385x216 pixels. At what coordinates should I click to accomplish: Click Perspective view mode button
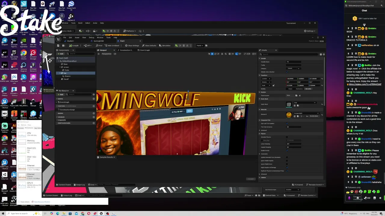coord(106,54)
